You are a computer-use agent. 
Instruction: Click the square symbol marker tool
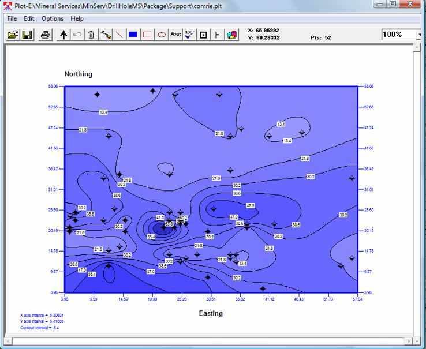click(203, 35)
